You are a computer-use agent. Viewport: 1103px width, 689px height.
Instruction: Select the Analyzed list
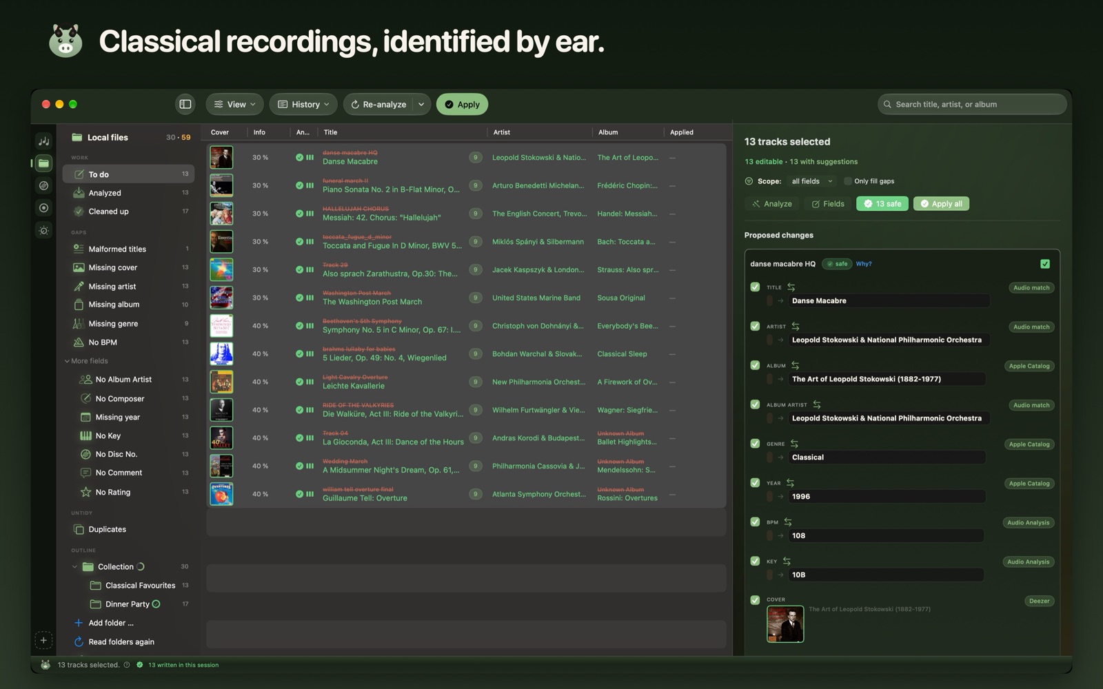click(129, 193)
